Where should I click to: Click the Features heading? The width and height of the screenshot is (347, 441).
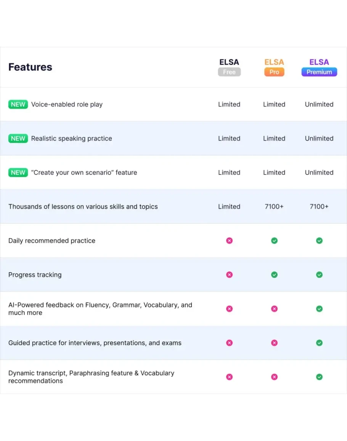tap(30, 67)
